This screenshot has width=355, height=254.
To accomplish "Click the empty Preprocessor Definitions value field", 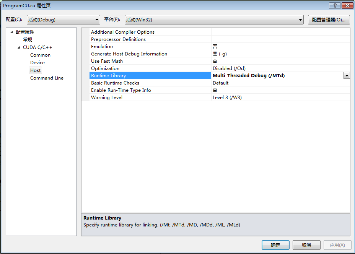I will click(280, 39).
